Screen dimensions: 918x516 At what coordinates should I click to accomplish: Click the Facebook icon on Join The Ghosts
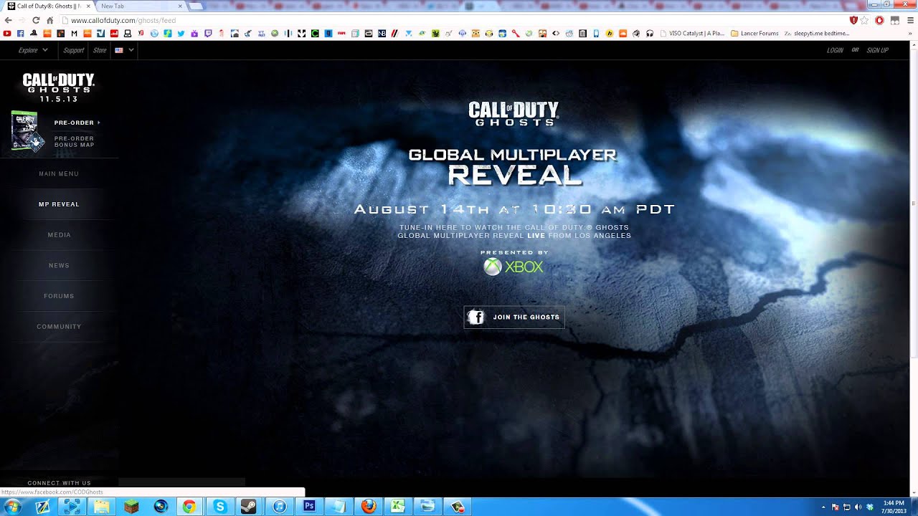[475, 317]
